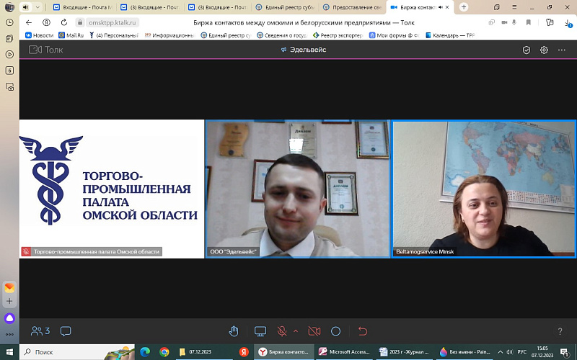Open the browser hamburger menu
This screenshot has height=360, width=577.
point(514,7)
